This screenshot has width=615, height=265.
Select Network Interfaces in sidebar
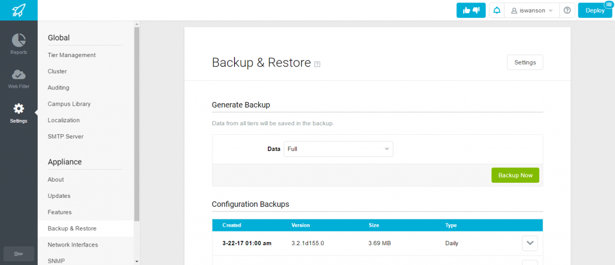[x=73, y=245]
